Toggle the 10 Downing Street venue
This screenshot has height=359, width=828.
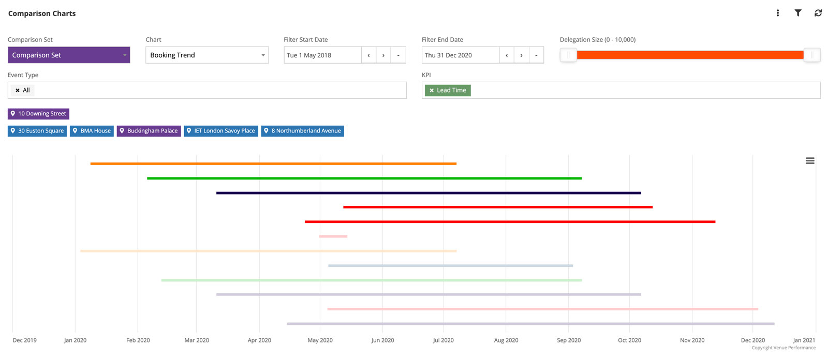[x=39, y=114]
